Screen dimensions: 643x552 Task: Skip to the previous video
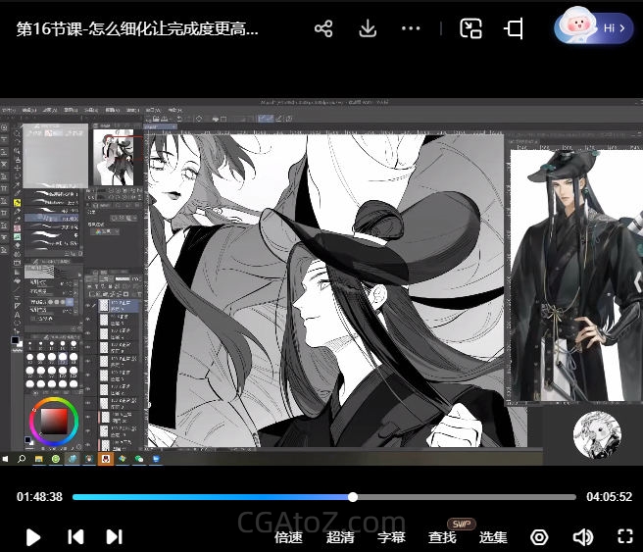click(x=74, y=536)
